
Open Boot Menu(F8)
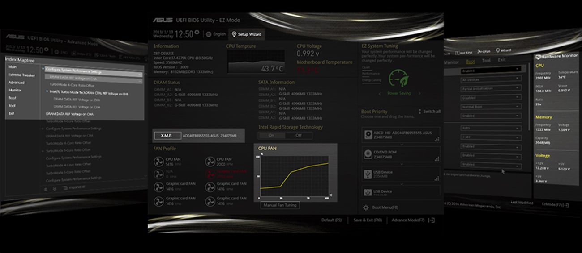pyautogui.click(x=385, y=207)
